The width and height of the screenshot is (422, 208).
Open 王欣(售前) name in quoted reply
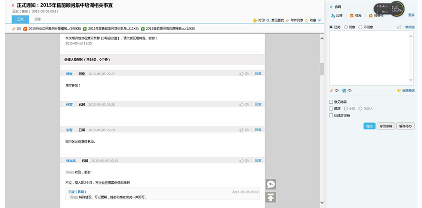click(77, 192)
